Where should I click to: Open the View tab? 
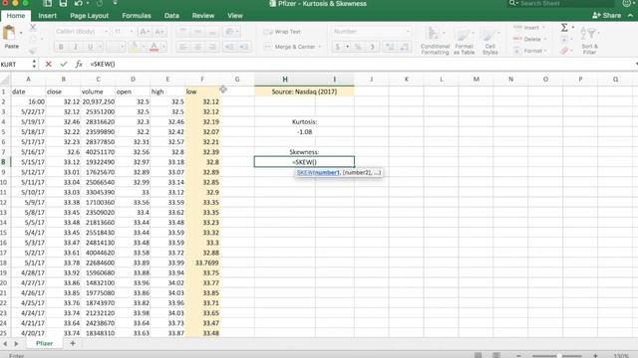coord(235,16)
